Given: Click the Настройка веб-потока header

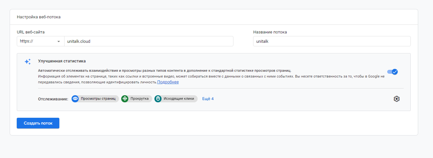Looking at the screenshot, I should click(x=39, y=17).
